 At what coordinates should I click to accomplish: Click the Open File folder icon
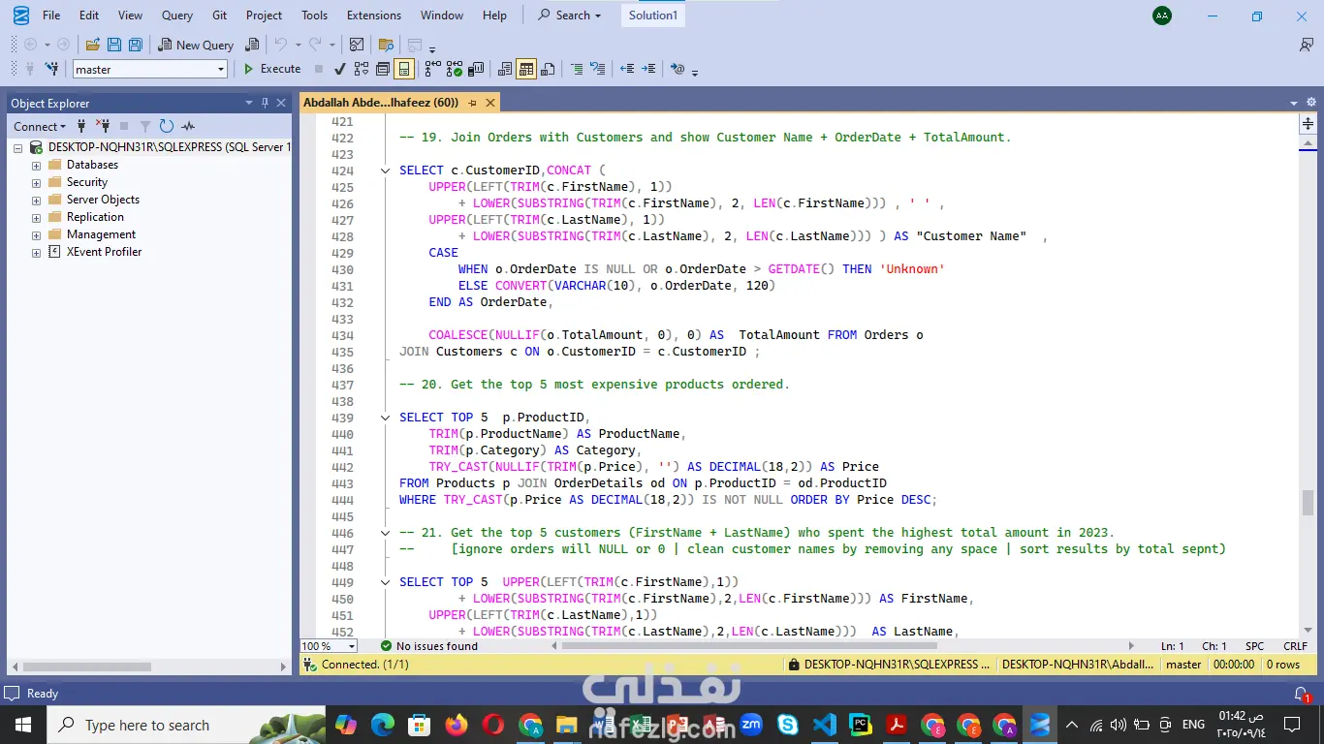click(x=93, y=45)
